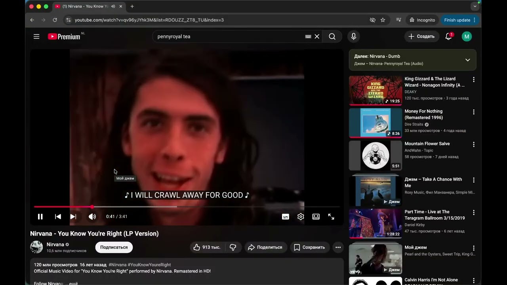Viewport: 507px width, 285px height.
Task: Open options for Mountain Flower Salve video
Action: [473, 144]
